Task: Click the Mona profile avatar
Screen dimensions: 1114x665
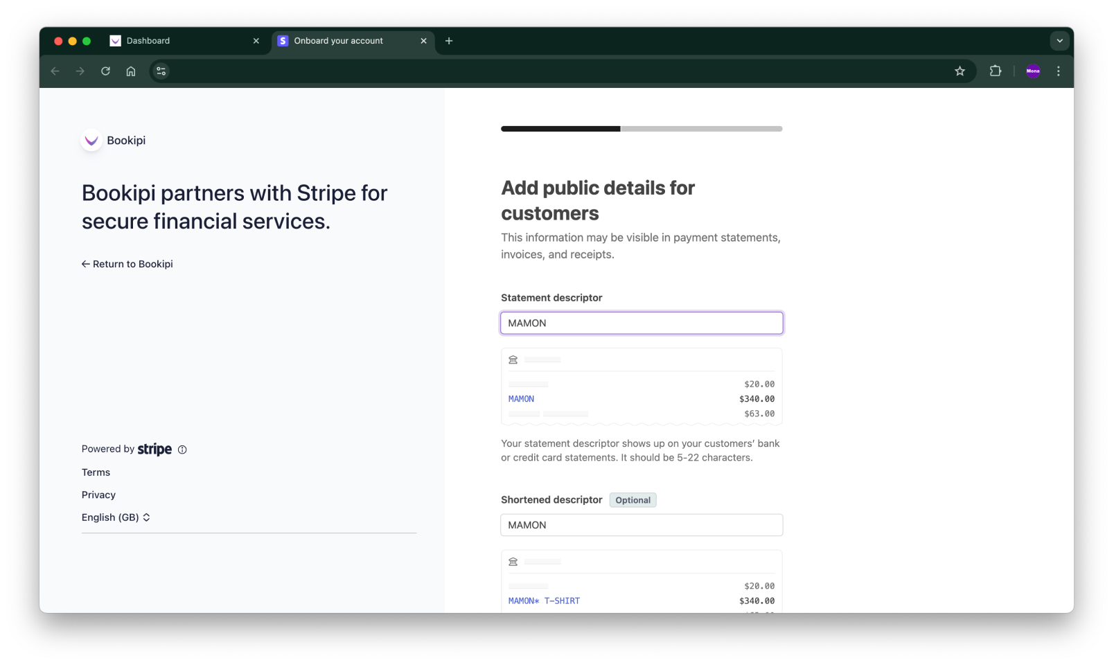Action: point(1033,71)
